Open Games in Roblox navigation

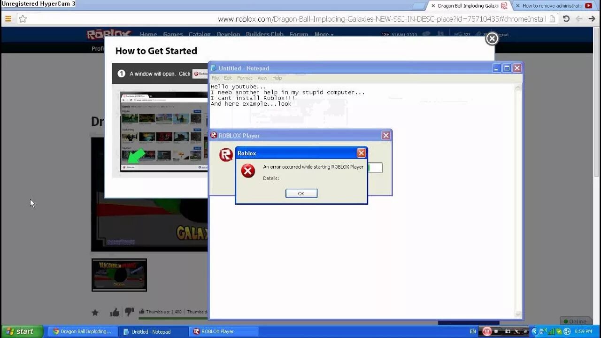point(173,34)
